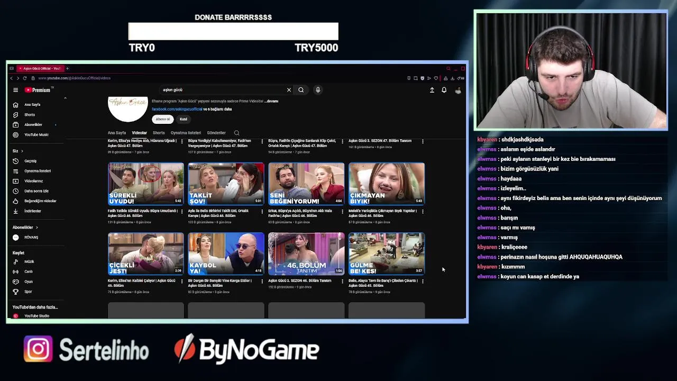The width and height of the screenshot is (677, 381).
Task: Switch to the channel Shorts tab
Action: pyautogui.click(x=159, y=133)
